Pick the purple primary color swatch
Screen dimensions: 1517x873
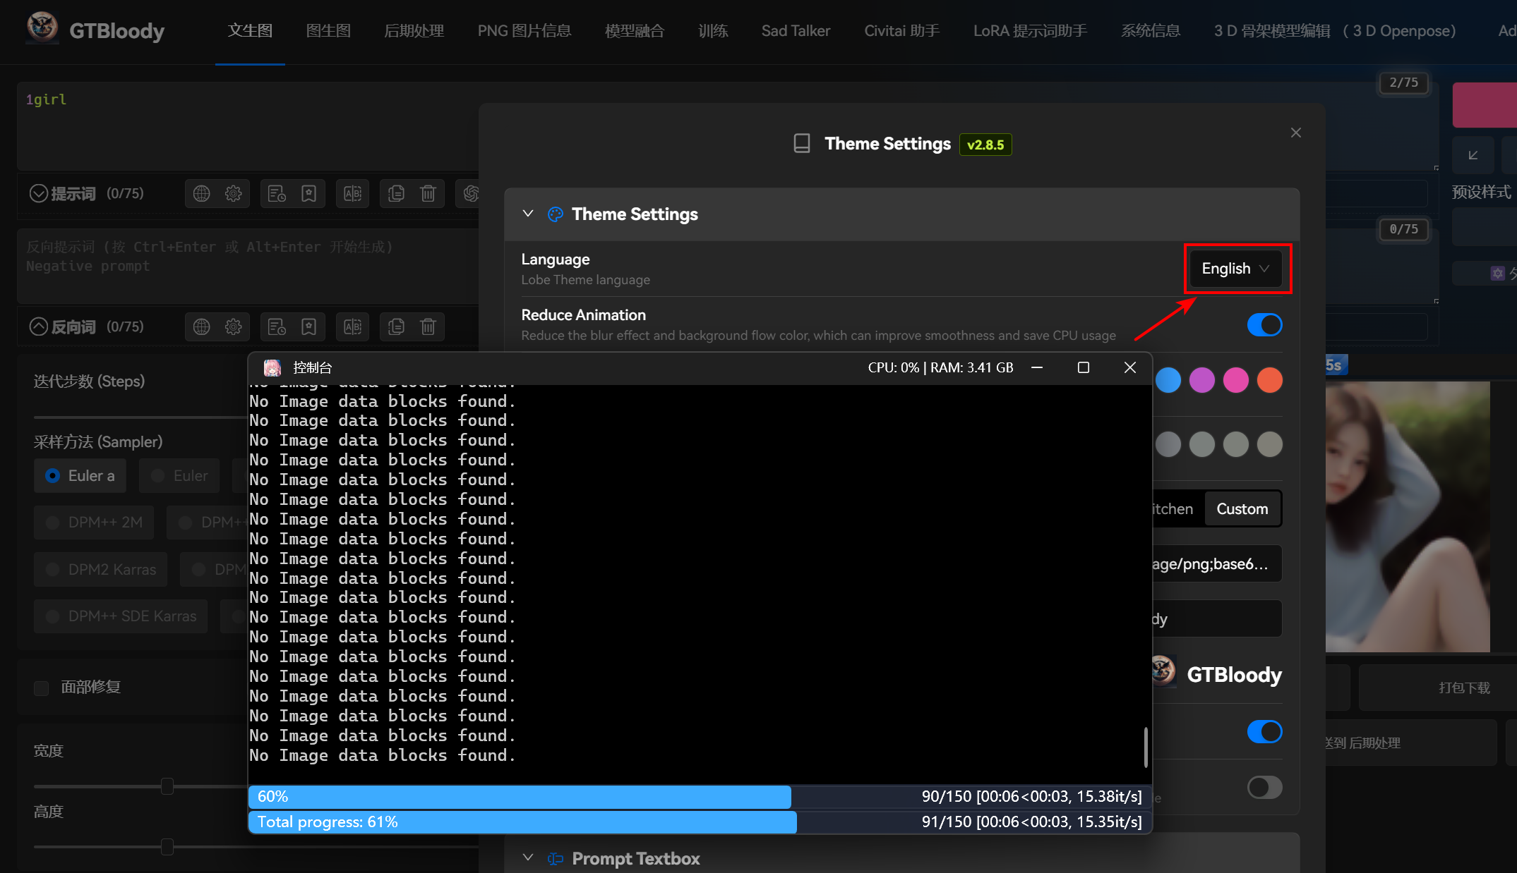1201,380
